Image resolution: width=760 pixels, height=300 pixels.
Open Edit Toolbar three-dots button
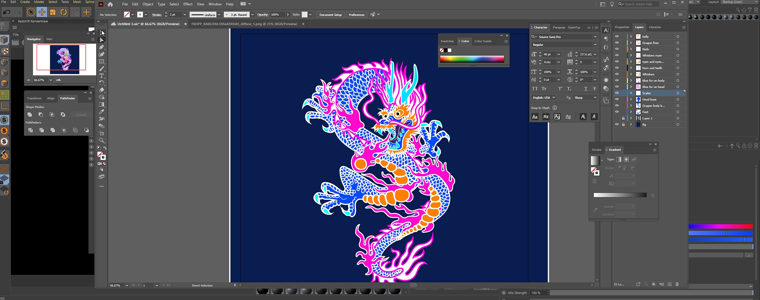coord(102,186)
